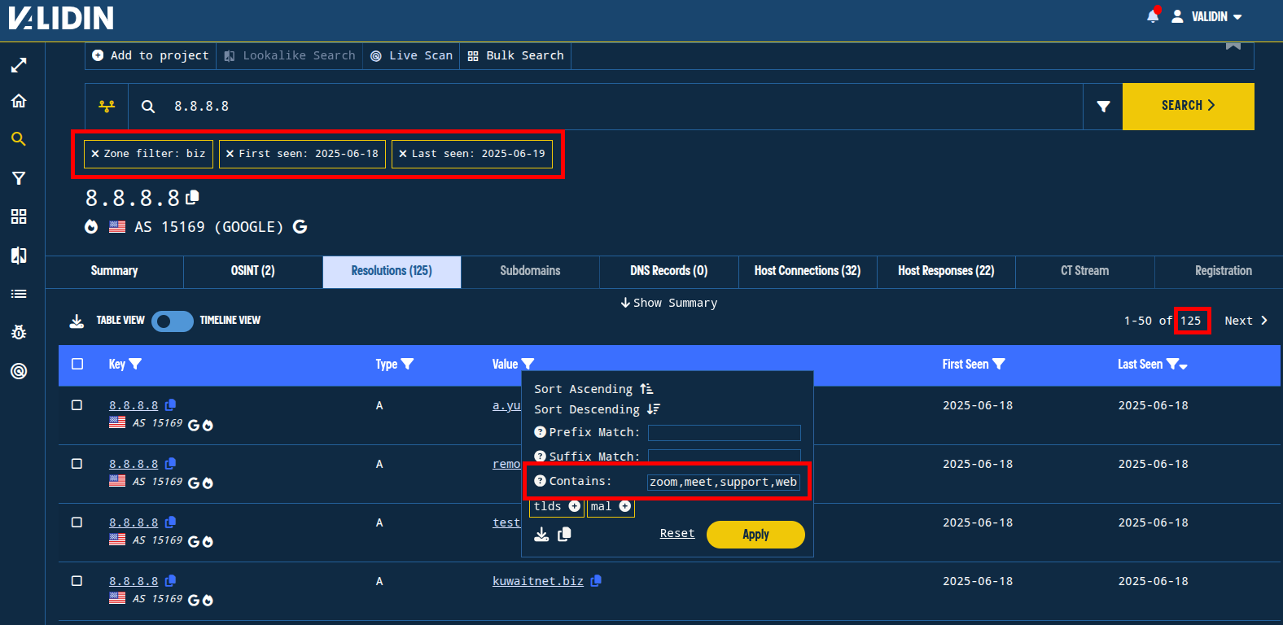This screenshot has height=625, width=1283.
Task: Open the Host Connections (32) tab
Action: point(807,271)
